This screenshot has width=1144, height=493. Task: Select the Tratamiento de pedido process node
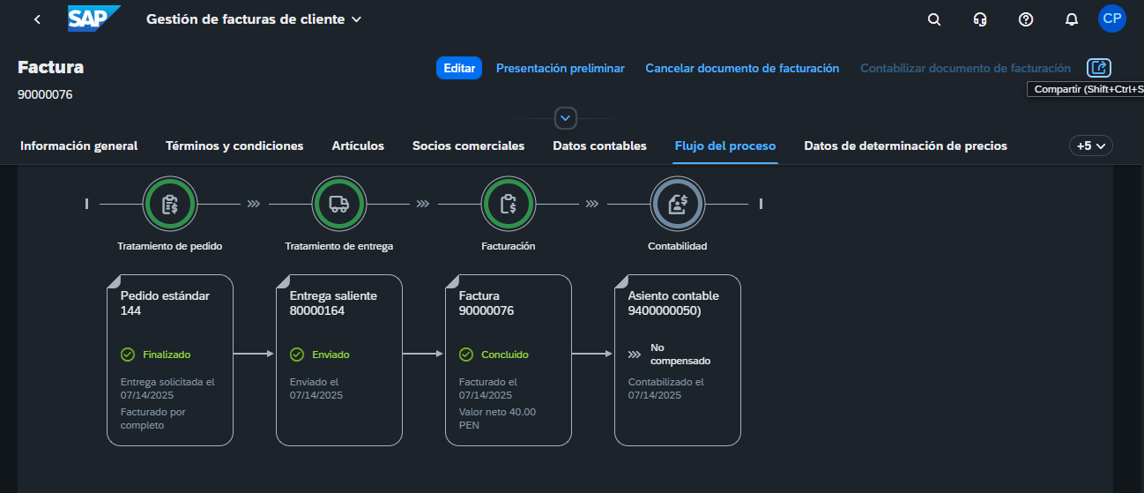[169, 204]
